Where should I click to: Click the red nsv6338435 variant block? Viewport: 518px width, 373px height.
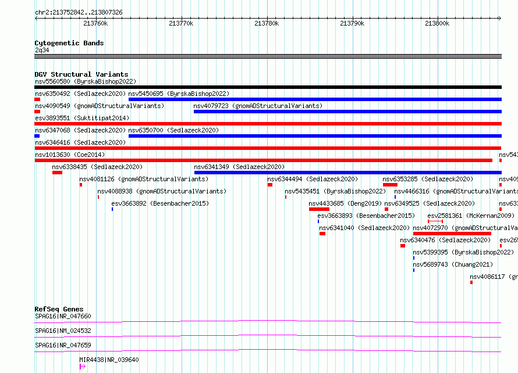point(57,173)
